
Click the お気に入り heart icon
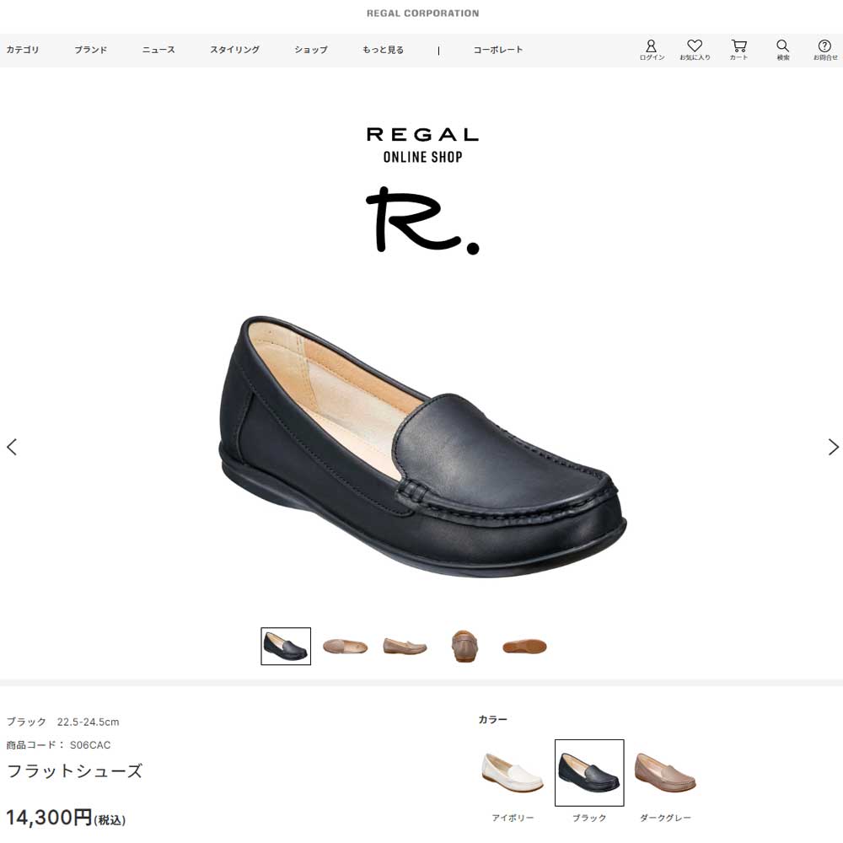pos(695,51)
